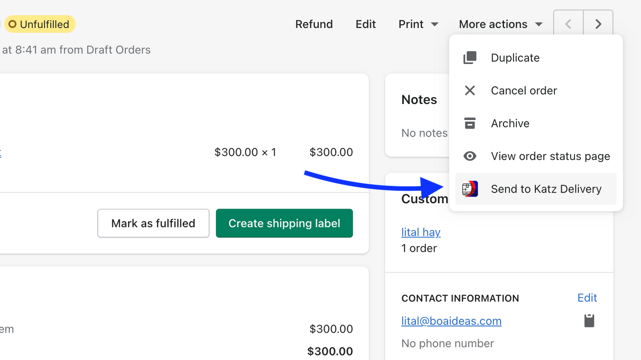Select Cancel order from the menu
641x360 pixels.
(x=524, y=90)
